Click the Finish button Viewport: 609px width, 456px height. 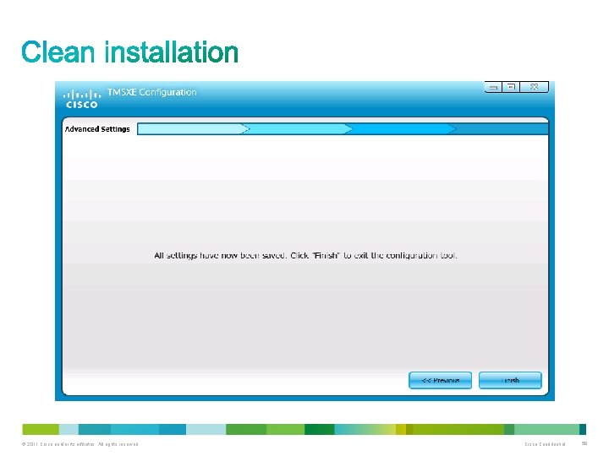tap(510, 380)
